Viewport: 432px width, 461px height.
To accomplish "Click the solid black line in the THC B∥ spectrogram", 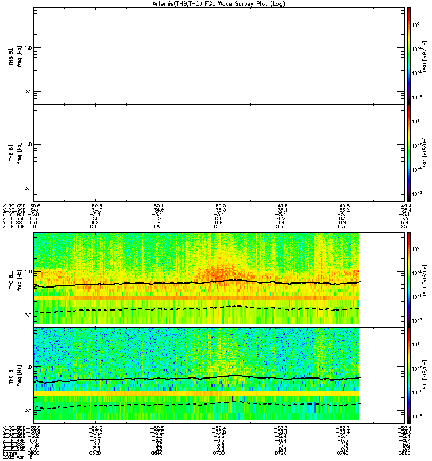I will click(x=197, y=378).
